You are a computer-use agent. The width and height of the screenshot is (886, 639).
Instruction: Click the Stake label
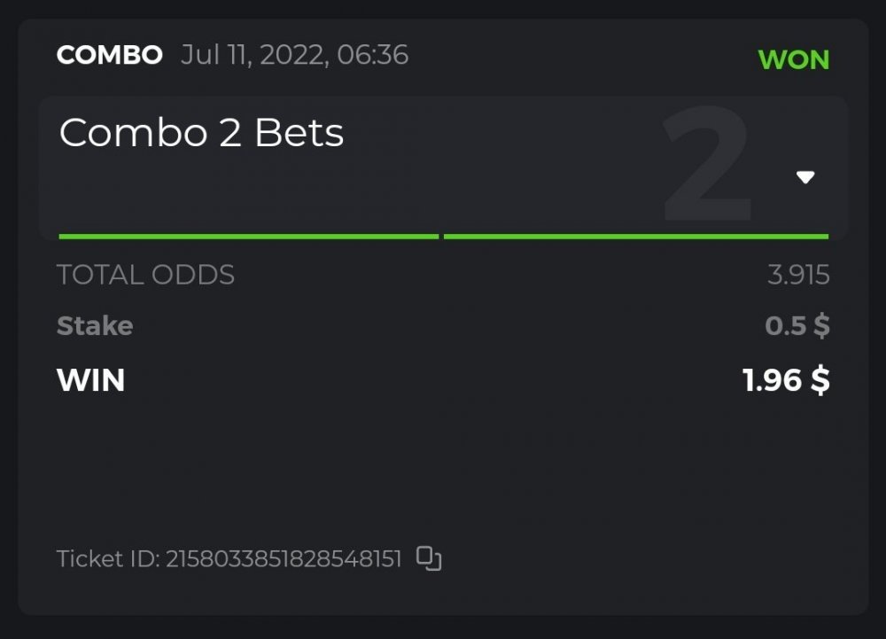click(95, 326)
